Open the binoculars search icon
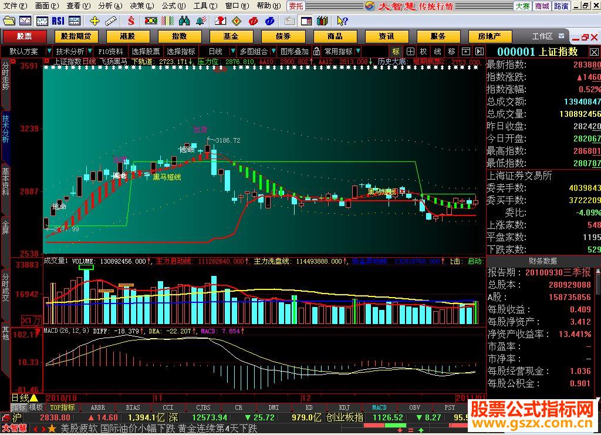This screenshot has height=435, width=601. pos(184,21)
